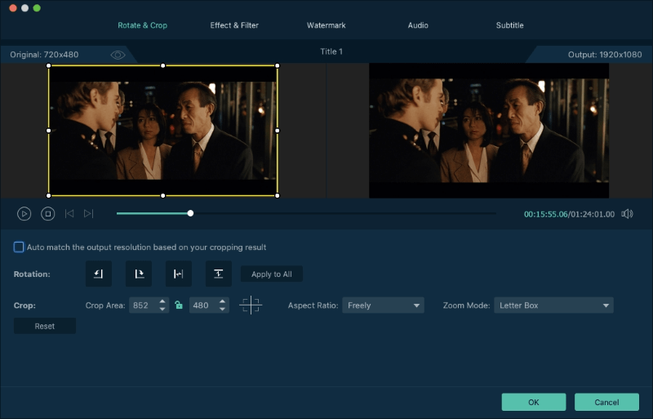Open the Aspect Ratio dropdown
653x419 pixels.
383,305
